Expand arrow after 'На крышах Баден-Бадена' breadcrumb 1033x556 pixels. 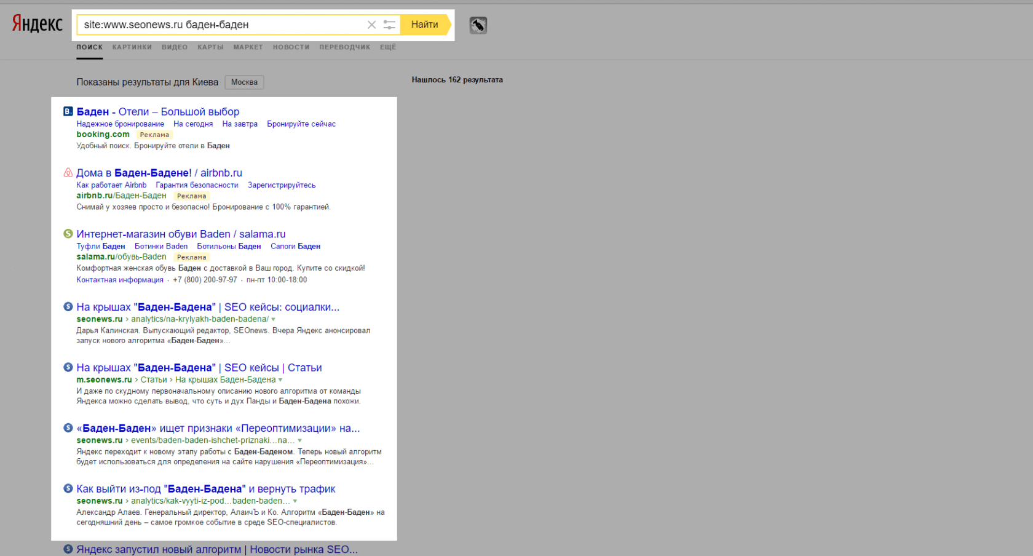(x=280, y=380)
